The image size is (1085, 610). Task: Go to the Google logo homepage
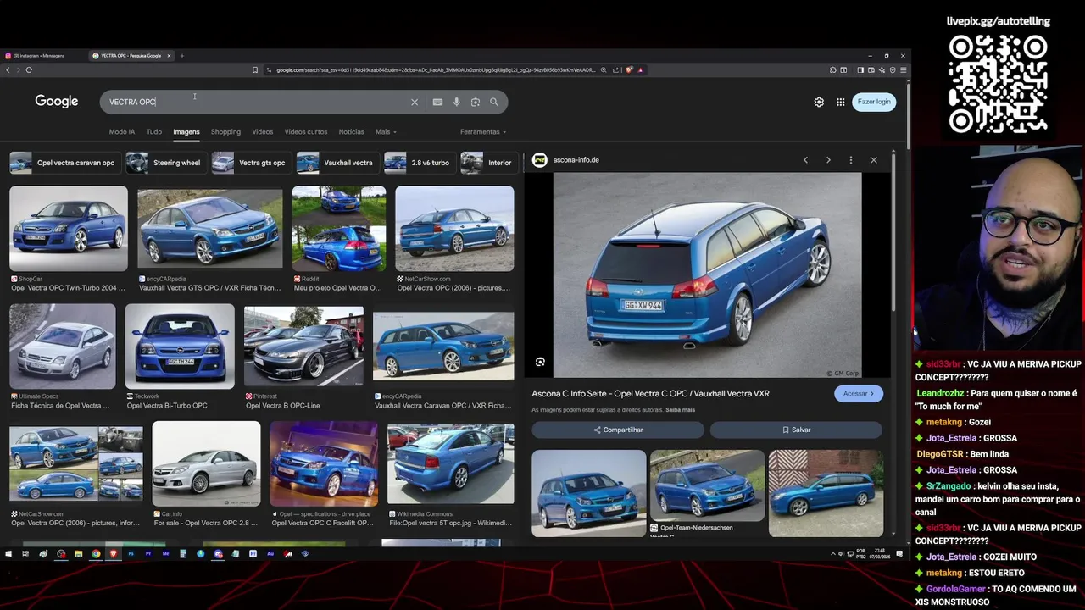(x=57, y=101)
